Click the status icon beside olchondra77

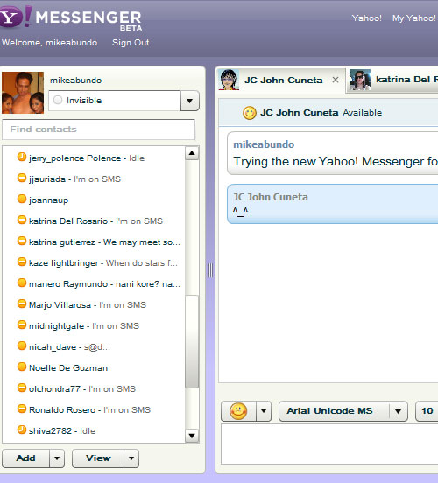pyautogui.click(x=22, y=388)
